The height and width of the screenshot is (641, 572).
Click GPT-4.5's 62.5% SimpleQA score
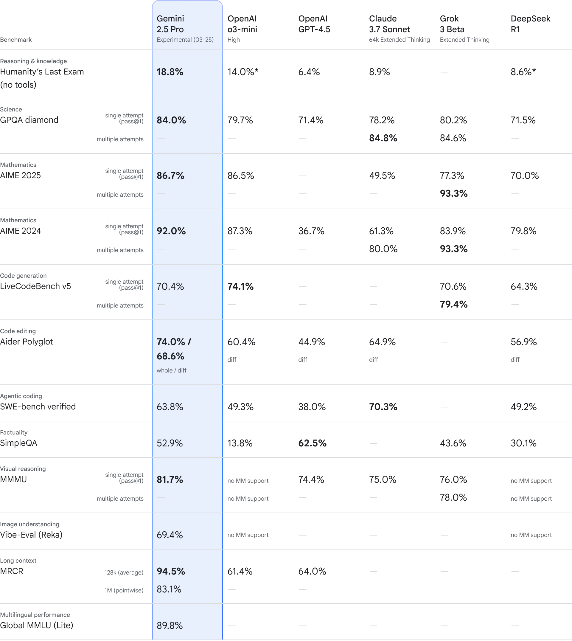click(313, 443)
